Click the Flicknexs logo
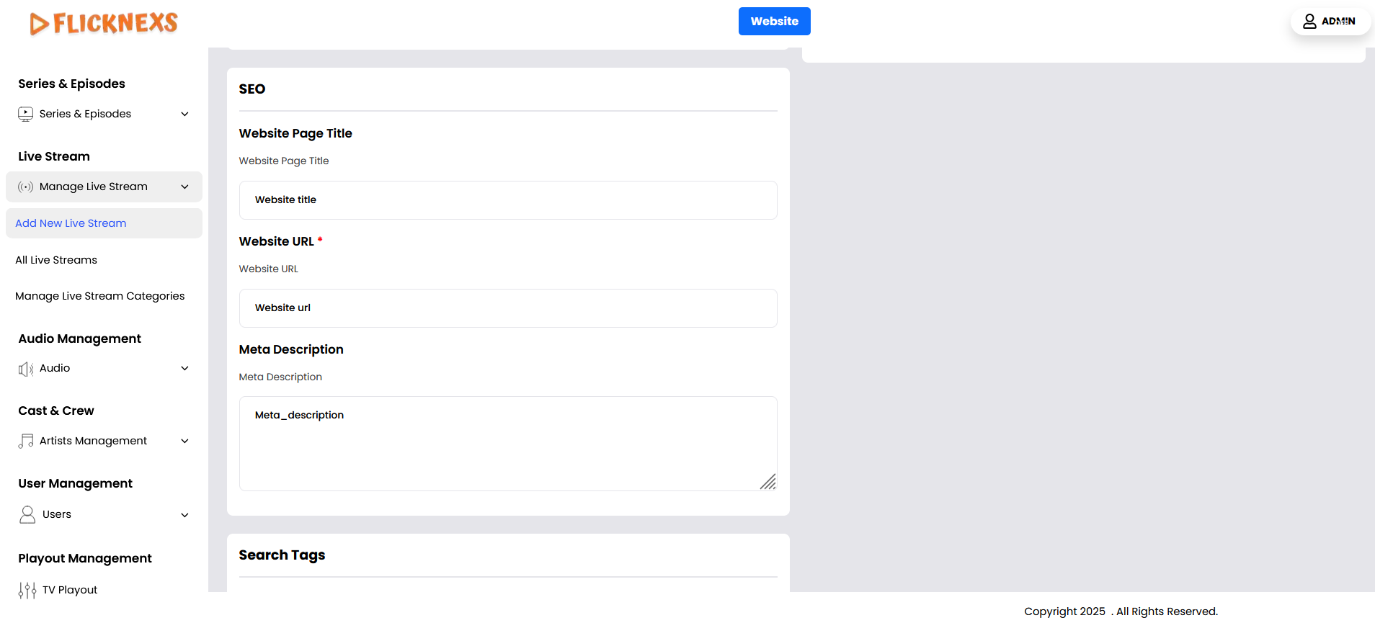Viewport: 1375px width, 623px height. click(104, 23)
